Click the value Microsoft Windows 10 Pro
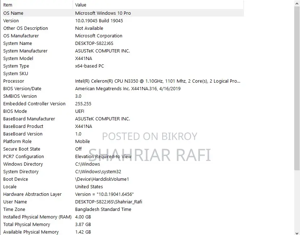Viewport: 300px width, 235px height. pyautogui.click(x=103, y=13)
